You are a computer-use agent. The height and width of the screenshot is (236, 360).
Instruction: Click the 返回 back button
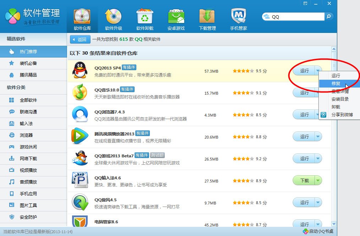[x=79, y=39]
